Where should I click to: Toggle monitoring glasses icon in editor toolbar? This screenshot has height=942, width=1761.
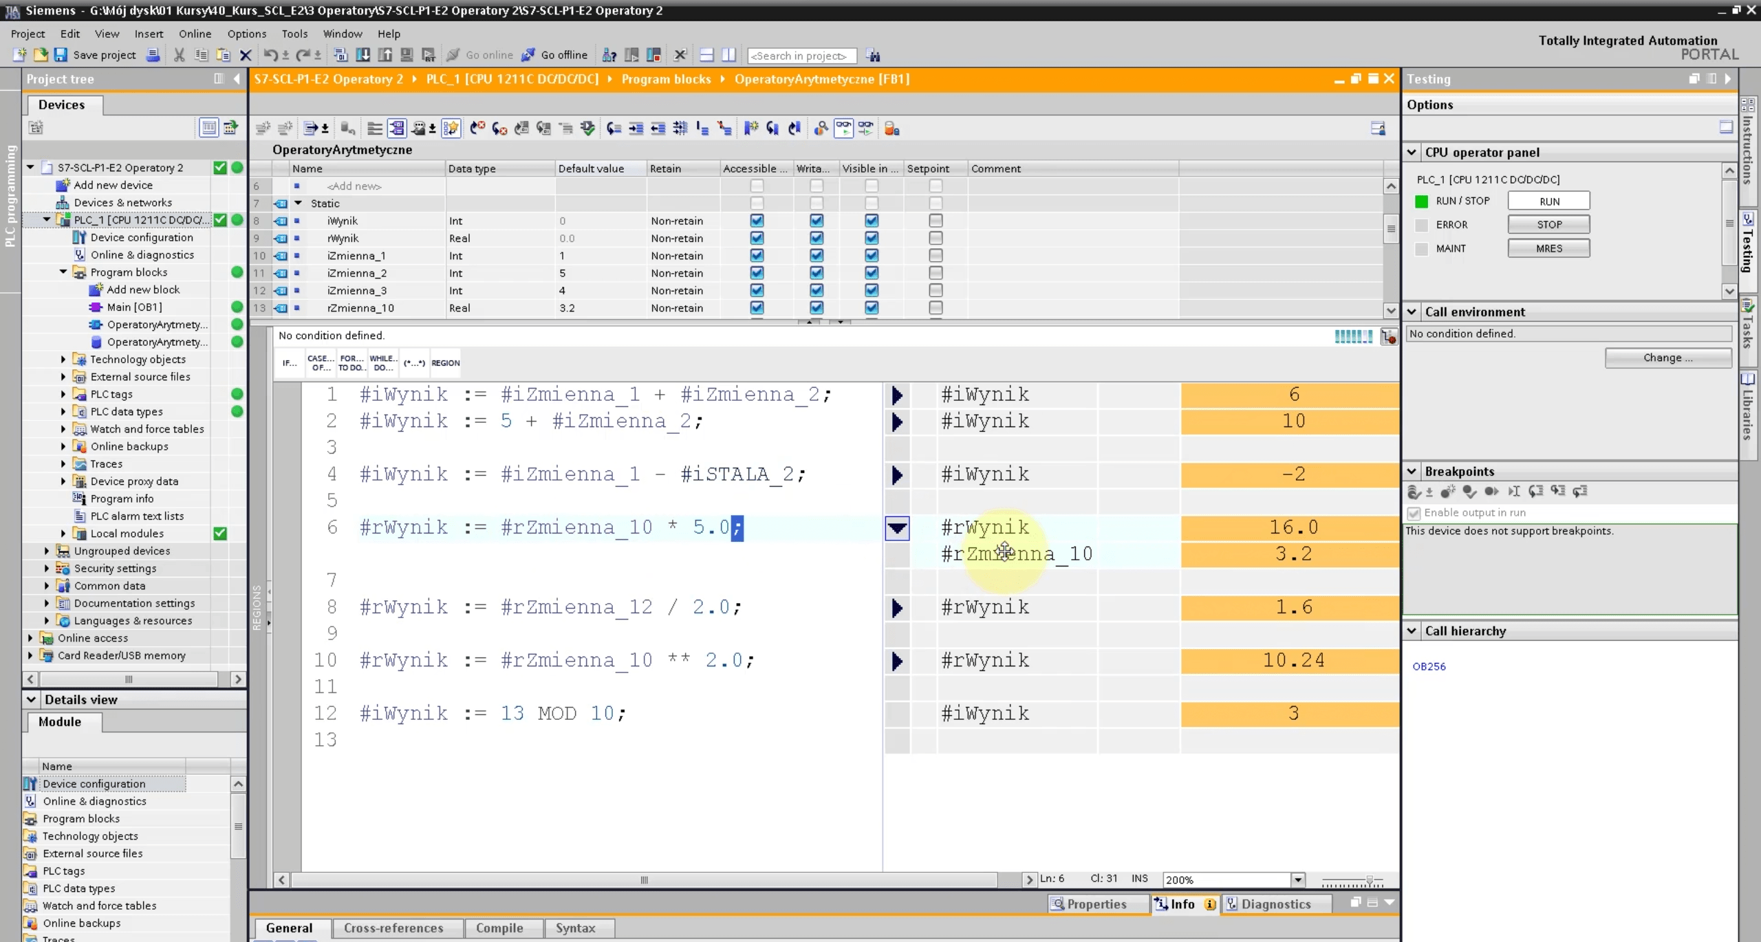(x=843, y=128)
